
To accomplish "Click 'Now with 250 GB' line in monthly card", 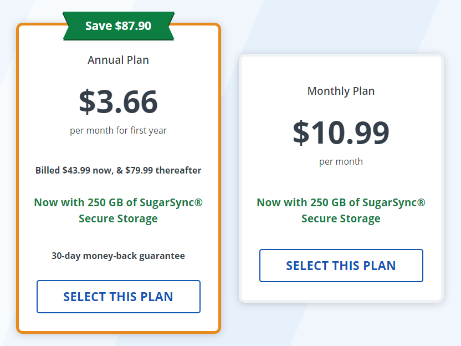I will pyautogui.click(x=341, y=202).
